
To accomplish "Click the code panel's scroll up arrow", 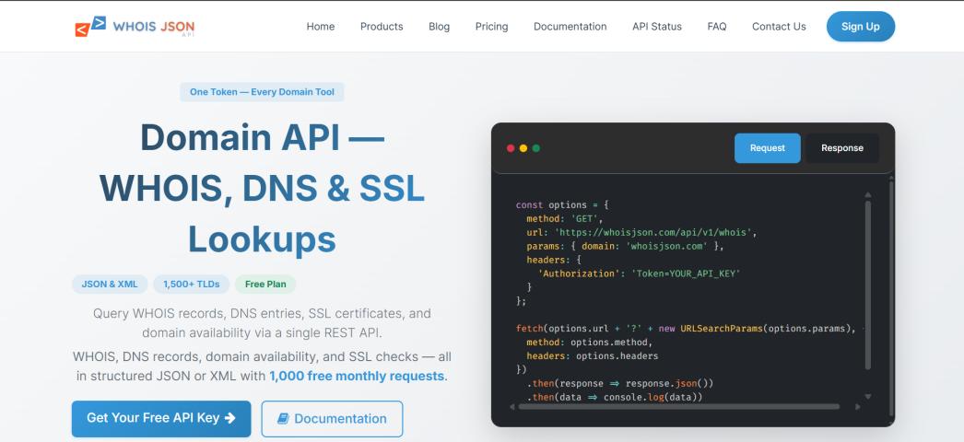I will [x=867, y=194].
